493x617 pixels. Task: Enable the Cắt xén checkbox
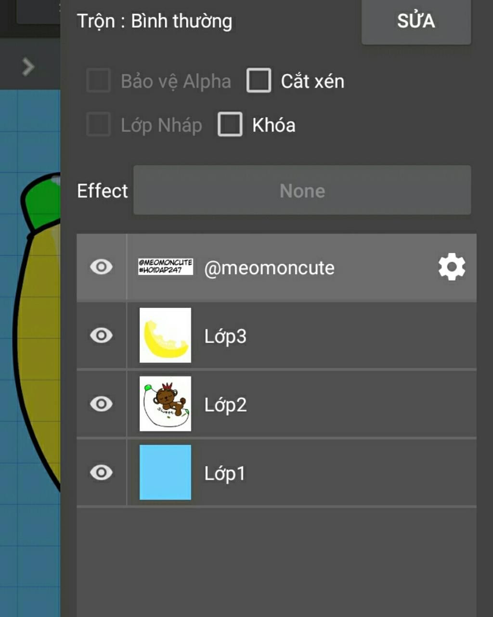[259, 80]
